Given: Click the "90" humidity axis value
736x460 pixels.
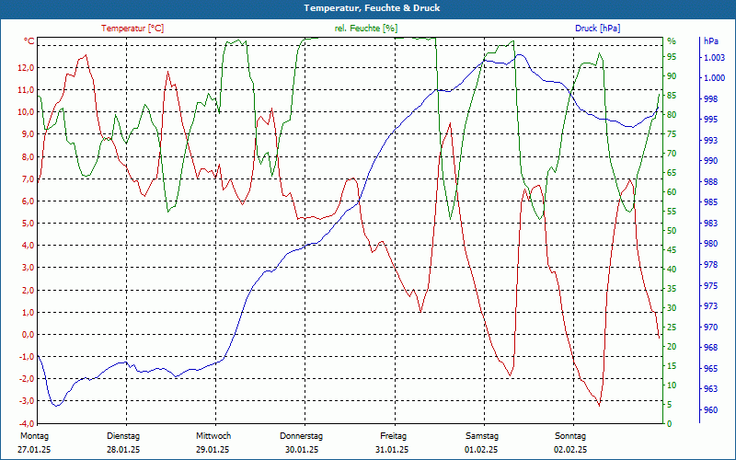Looking at the screenshot, I should tap(672, 76).
